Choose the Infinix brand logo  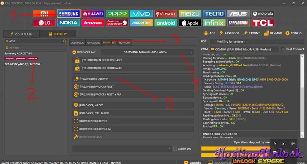(x=214, y=23)
